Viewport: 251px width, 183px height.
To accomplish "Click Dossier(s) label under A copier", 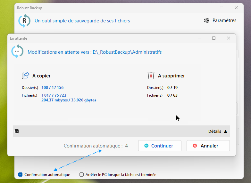I will click(30, 88).
